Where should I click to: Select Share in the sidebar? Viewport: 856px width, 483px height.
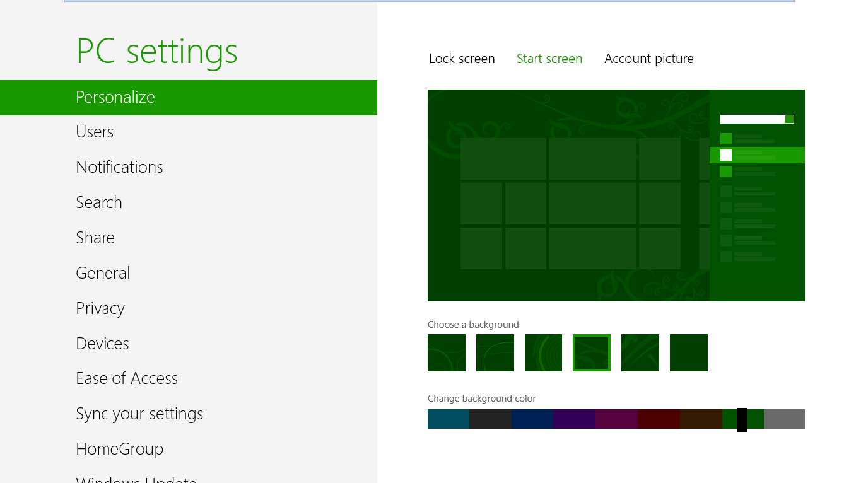coord(95,238)
